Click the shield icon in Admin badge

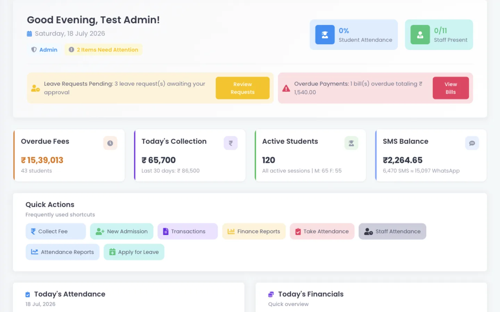[34, 50]
